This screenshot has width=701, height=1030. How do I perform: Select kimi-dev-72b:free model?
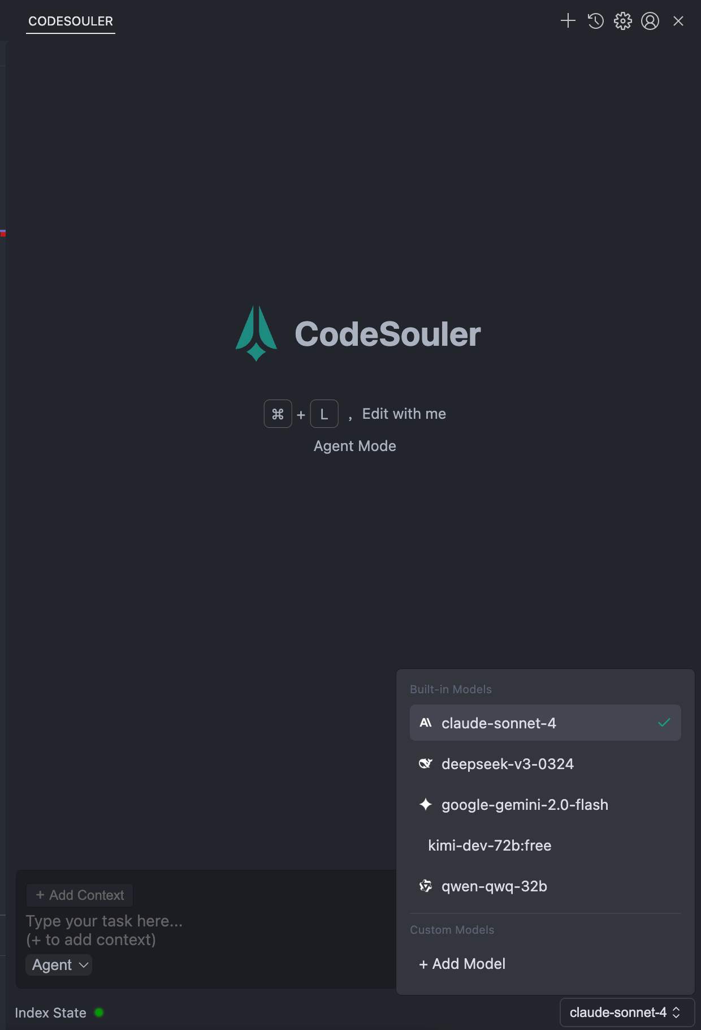[490, 846]
